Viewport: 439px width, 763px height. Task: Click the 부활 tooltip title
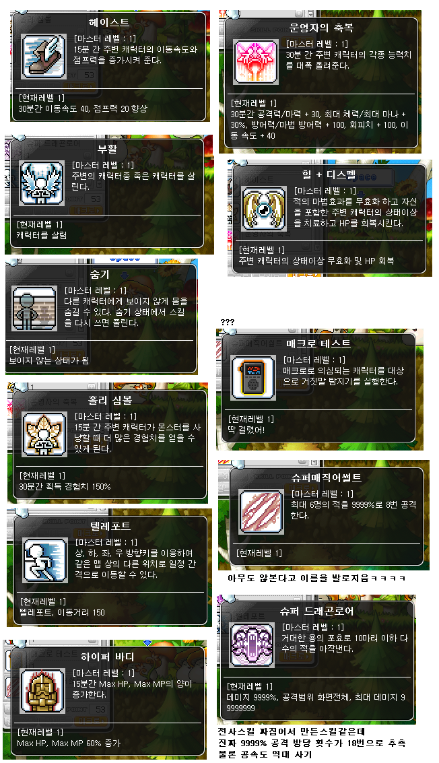(x=107, y=148)
